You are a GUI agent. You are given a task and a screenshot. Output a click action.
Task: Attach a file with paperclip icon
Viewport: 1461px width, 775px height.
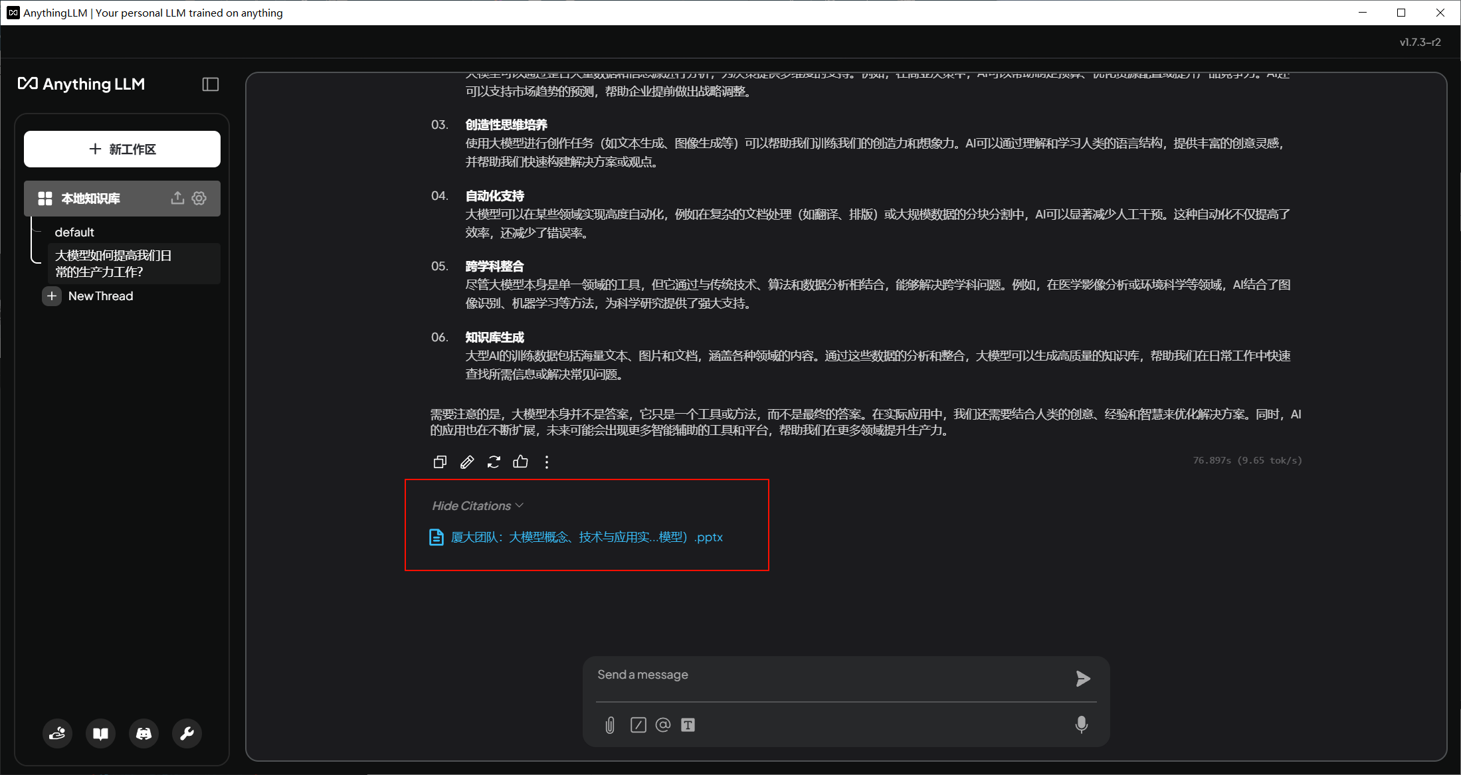pos(610,725)
